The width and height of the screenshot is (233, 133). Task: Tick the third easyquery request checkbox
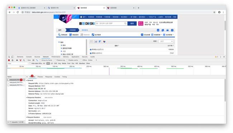pos(9,85)
